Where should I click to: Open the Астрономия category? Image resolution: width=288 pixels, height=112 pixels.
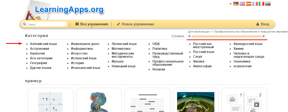coord(40,49)
